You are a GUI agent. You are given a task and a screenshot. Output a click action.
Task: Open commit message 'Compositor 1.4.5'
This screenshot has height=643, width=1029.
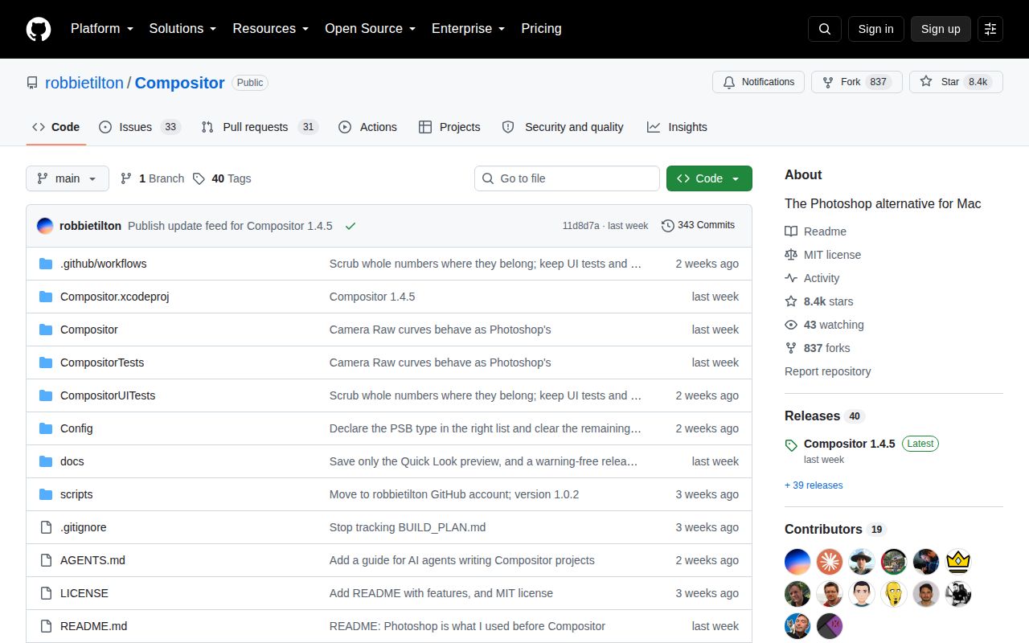pos(372,297)
